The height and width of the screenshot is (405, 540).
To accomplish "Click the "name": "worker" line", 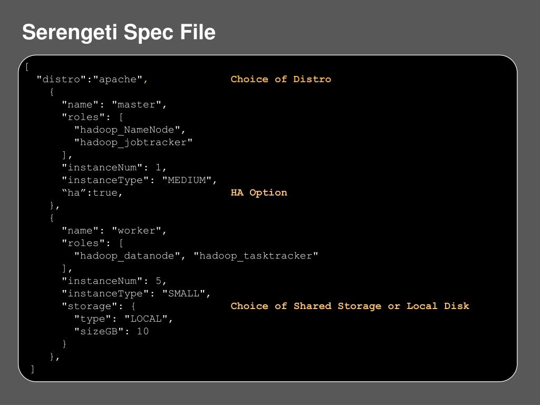I will (114, 231).
